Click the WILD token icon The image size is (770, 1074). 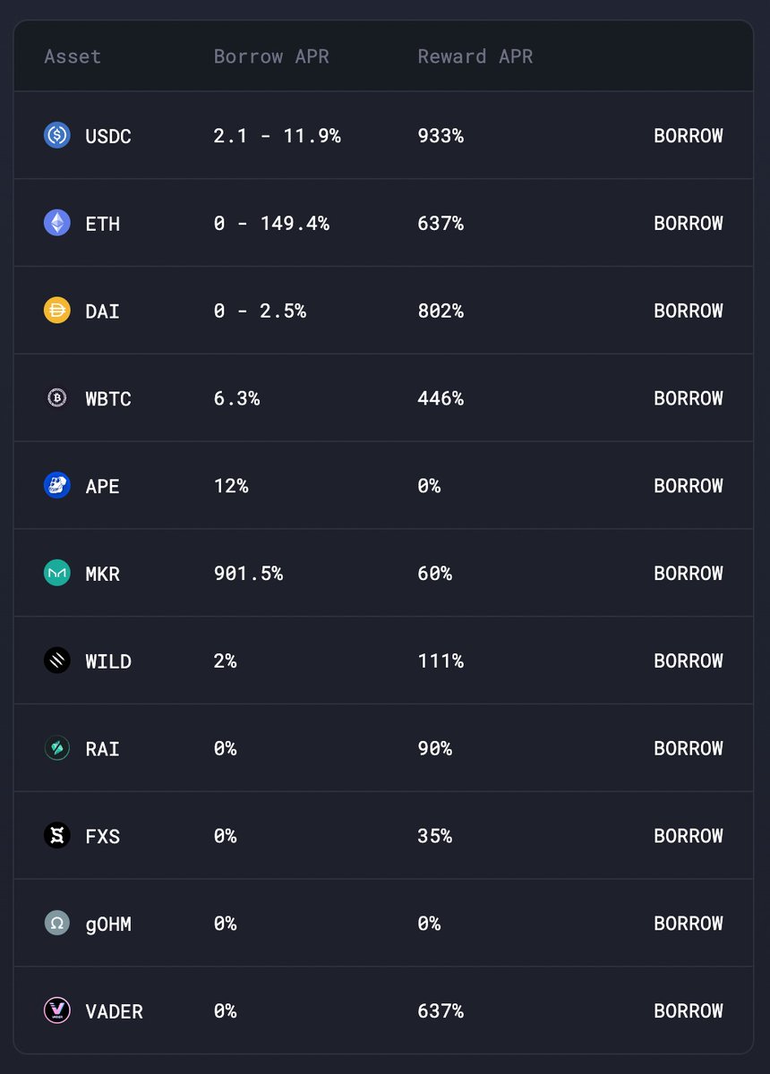click(x=57, y=661)
